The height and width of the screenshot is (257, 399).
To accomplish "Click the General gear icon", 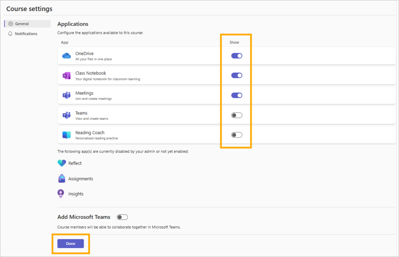I will click(11, 24).
